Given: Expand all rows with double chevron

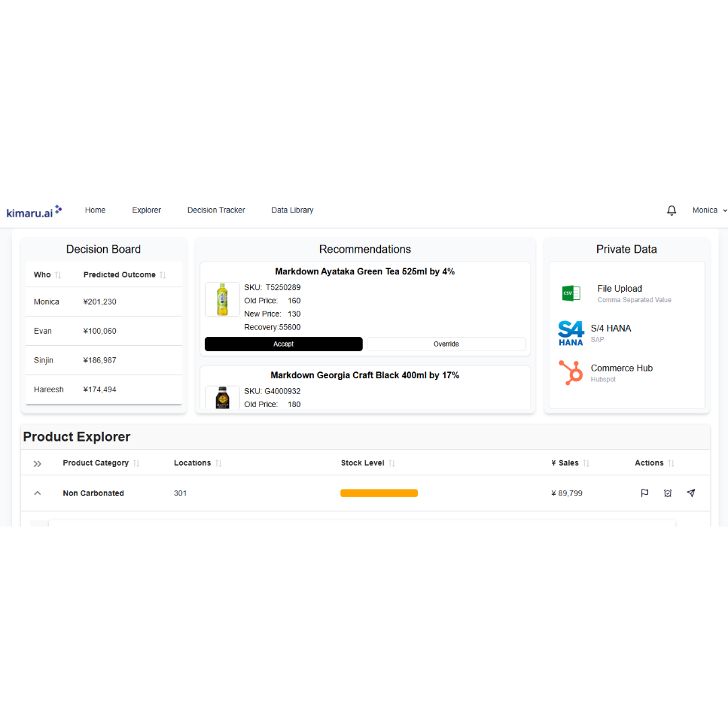Looking at the screenshot, I should tap(38, 464).
